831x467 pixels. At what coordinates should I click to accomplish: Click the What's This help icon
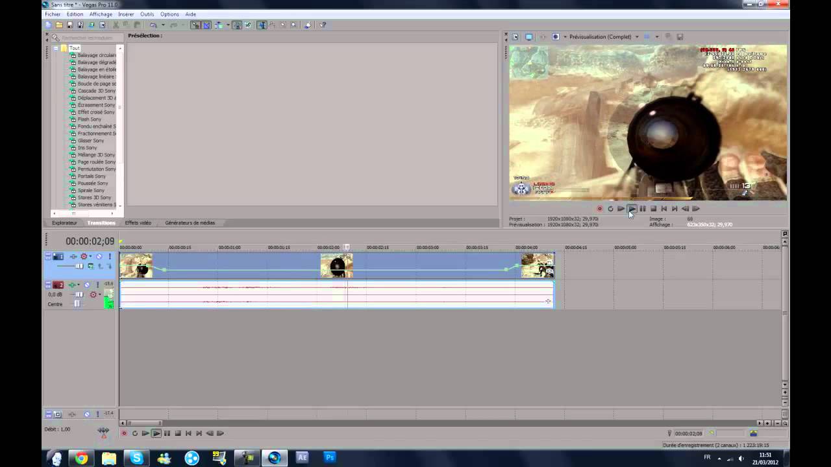pyautogui.click(x=323, y=25)
